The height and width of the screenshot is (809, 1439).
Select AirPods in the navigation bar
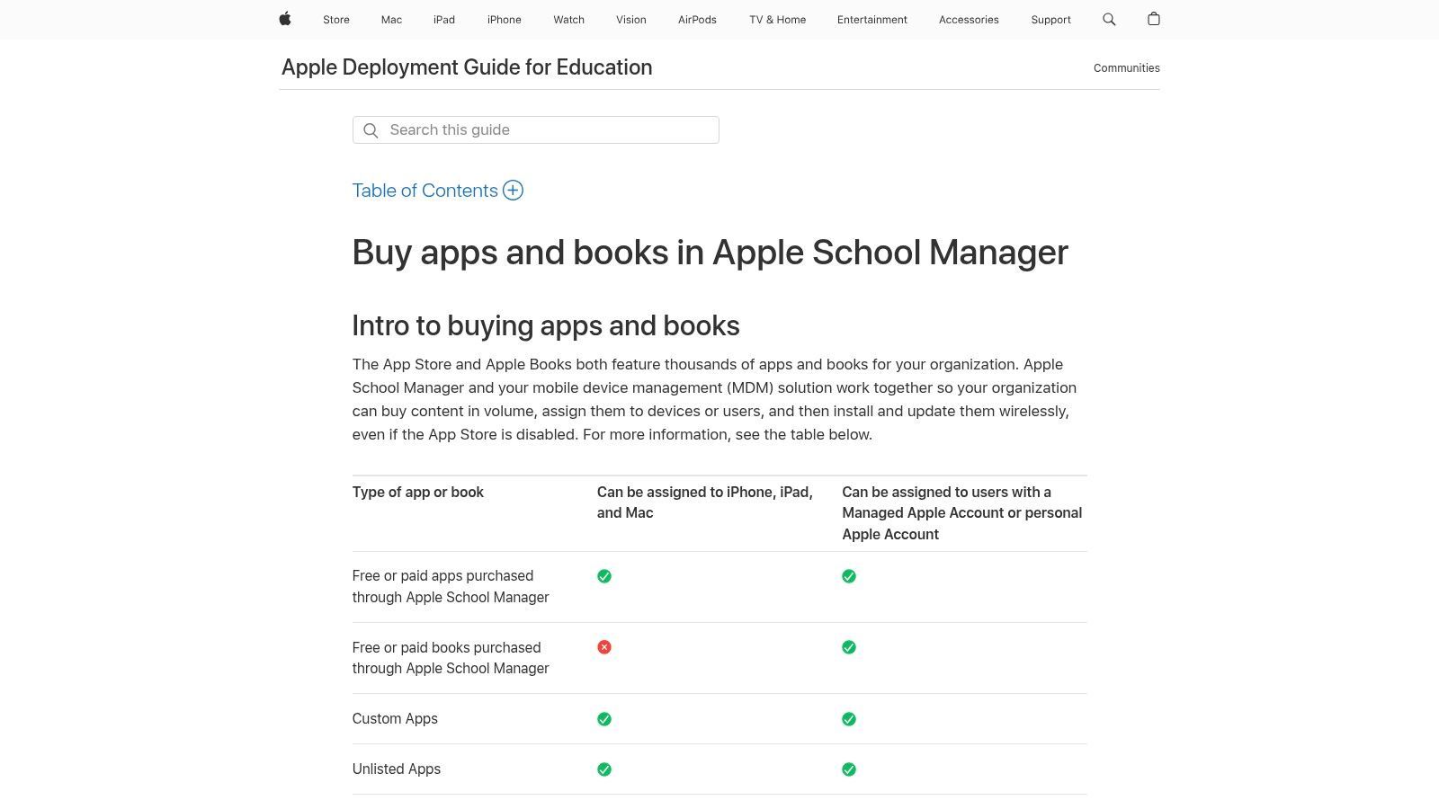[697, 19]
